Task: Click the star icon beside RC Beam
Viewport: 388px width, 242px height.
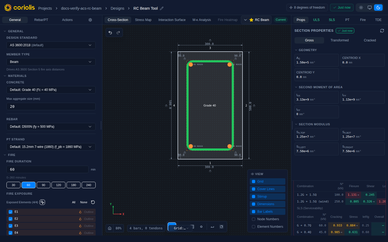Action: [x=251, y=20]
